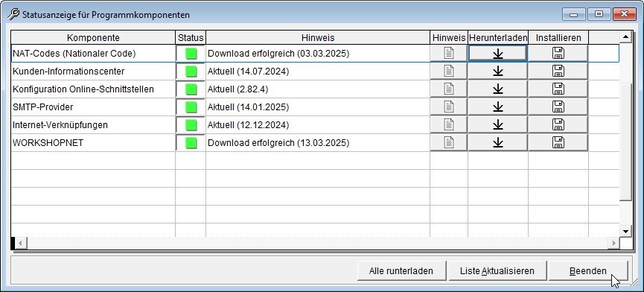Install the SMTP-Provider component
644x292 pixels.
[558, 107]
